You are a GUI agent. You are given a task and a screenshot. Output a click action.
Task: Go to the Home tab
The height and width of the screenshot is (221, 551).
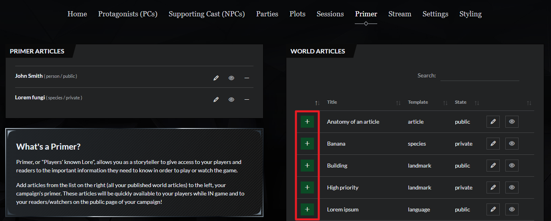77,14
